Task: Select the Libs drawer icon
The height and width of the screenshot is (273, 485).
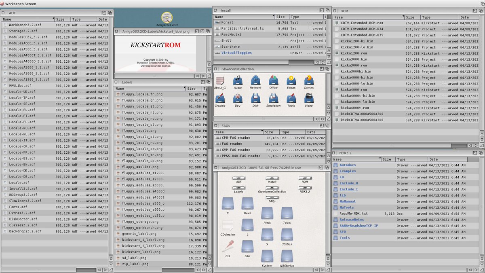Action: pos(247,246)
